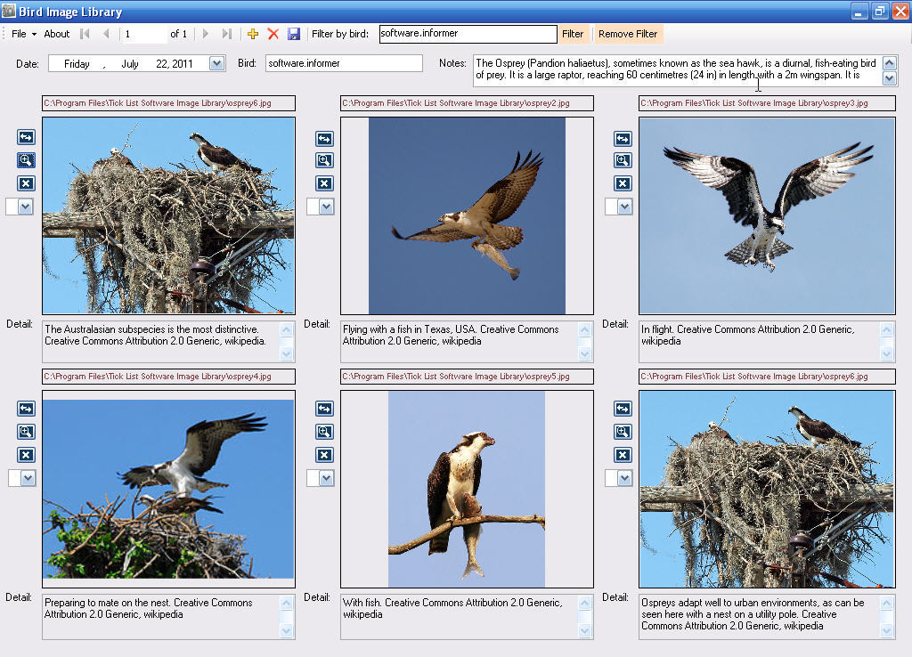Viewport: 912px width, 657px height.
Task: Remove the osprey5.jpg photo
Action: tap(324, 455)
